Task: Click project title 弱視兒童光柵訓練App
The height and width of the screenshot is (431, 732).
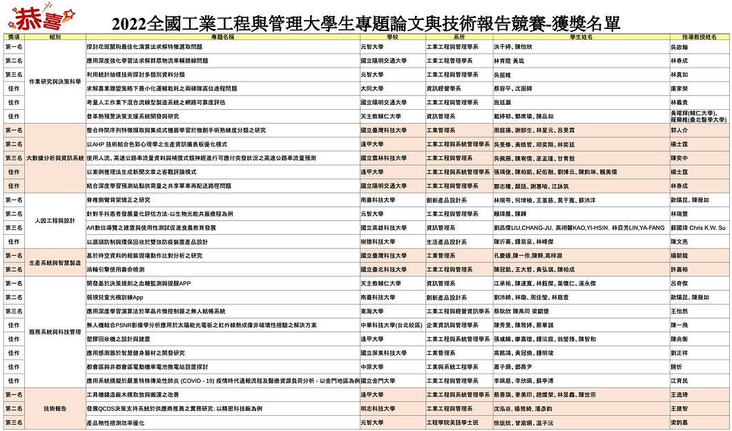Action: pyautogui.click(x=115, y=298)
